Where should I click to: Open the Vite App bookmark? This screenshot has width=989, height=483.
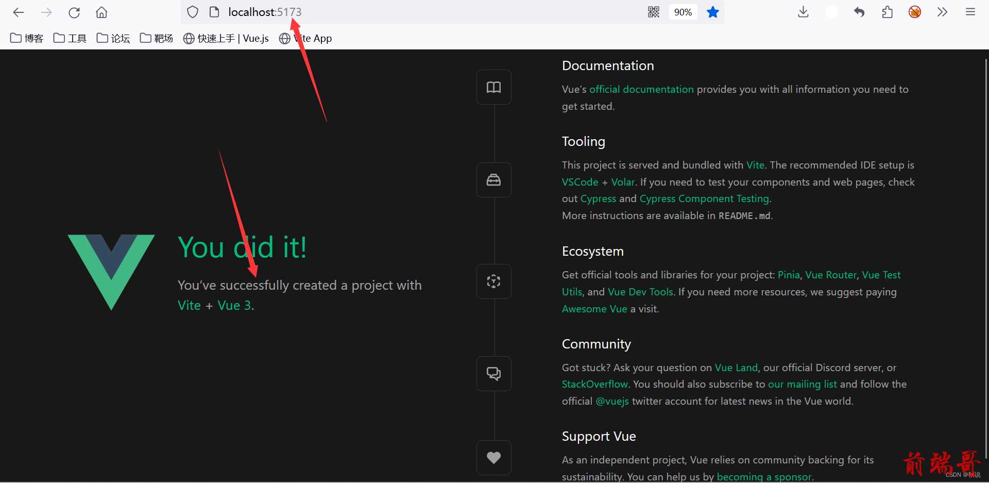305,38
